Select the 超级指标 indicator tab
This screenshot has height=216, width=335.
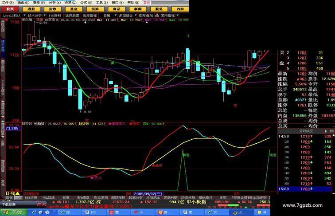[118, 198]
